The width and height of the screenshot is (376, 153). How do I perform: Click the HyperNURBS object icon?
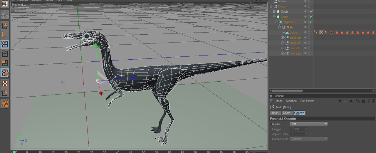pyautogui.click(x=281, y=22)
